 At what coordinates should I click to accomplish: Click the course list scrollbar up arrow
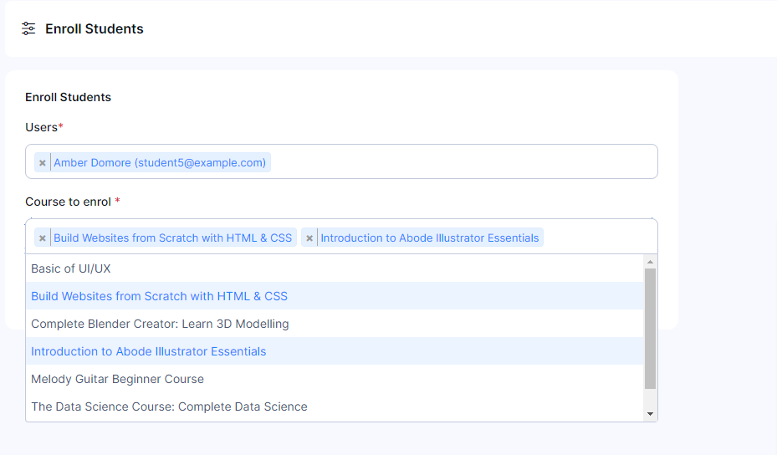650,262
